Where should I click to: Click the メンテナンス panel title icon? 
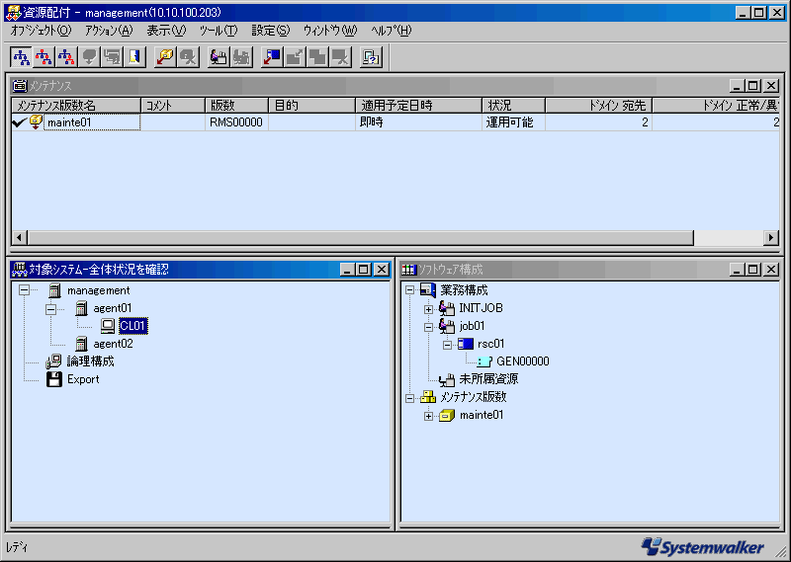click(19, 86)
